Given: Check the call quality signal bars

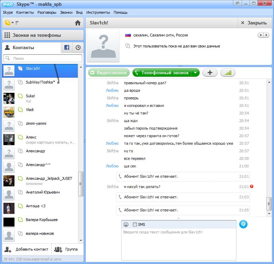Looking at the screenshot, I should tap(228, 73).
